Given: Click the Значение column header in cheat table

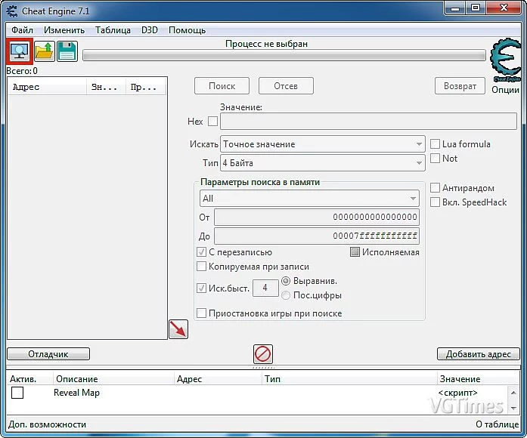Looking at the screenshot, I should tap(478, 379).
